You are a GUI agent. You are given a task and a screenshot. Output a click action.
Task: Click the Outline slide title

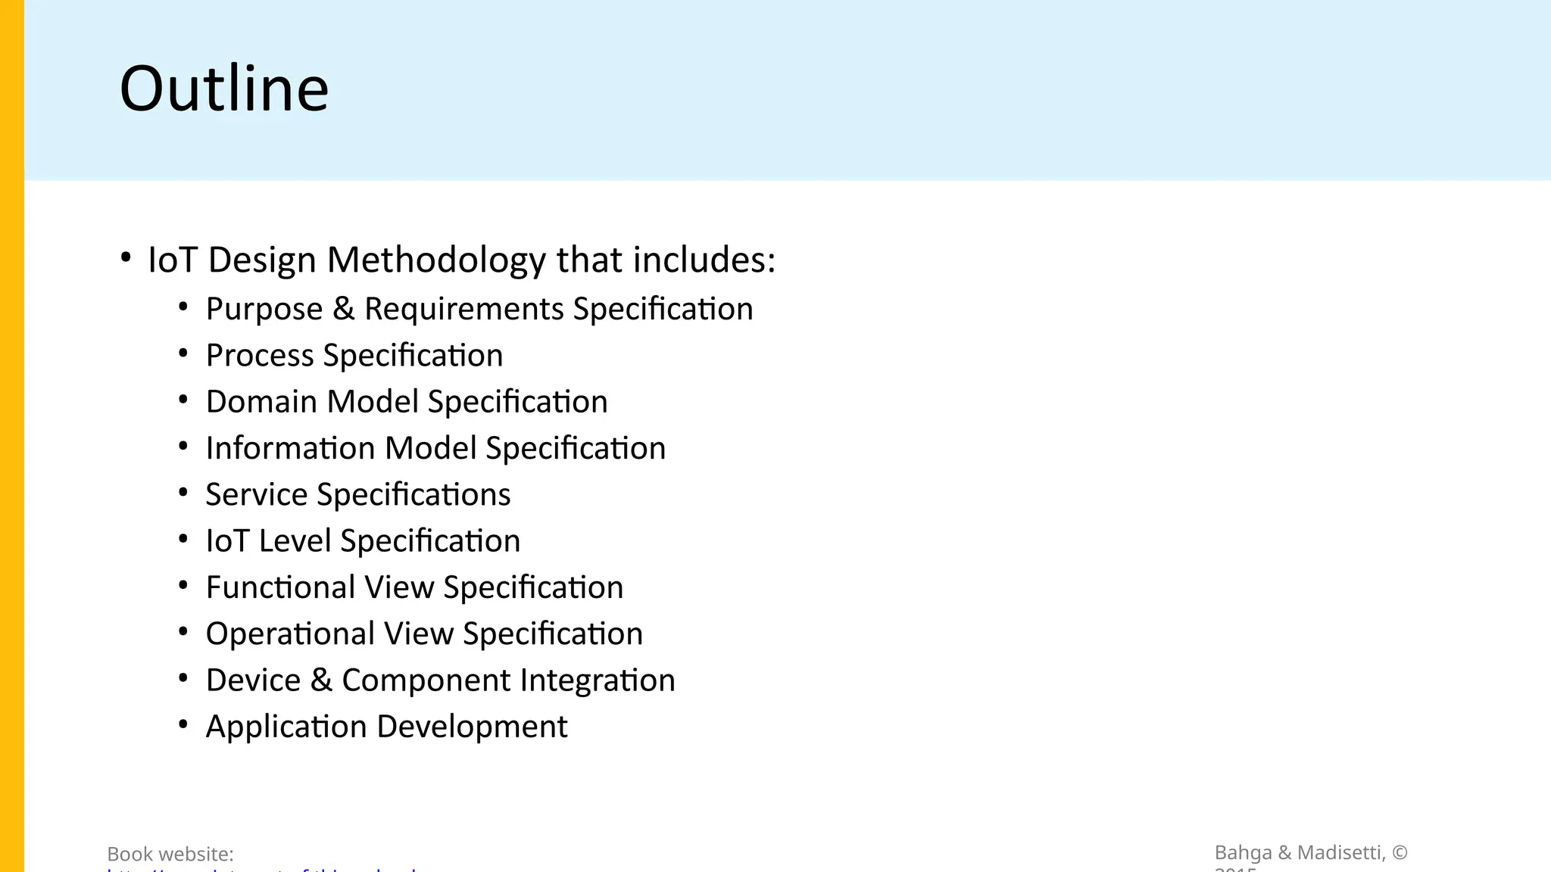pyautogui.click(x=224, y=89)
